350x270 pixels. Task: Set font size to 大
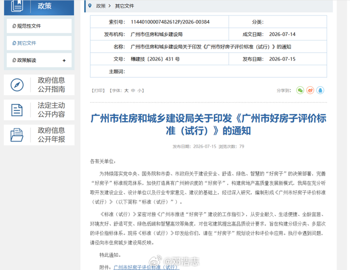126,90
